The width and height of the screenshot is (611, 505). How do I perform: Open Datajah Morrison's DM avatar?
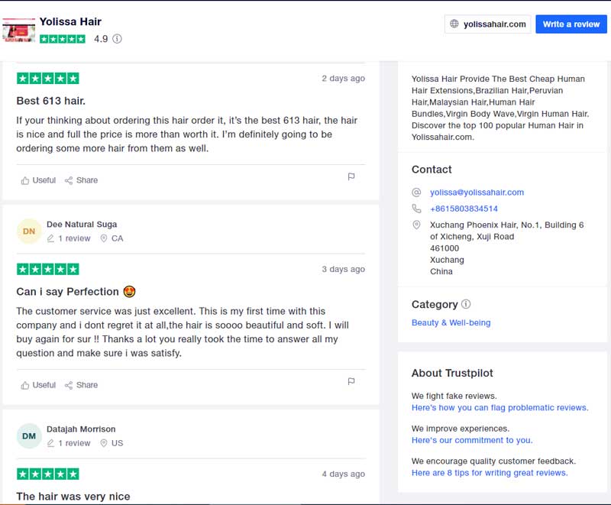tap(29, 436)
